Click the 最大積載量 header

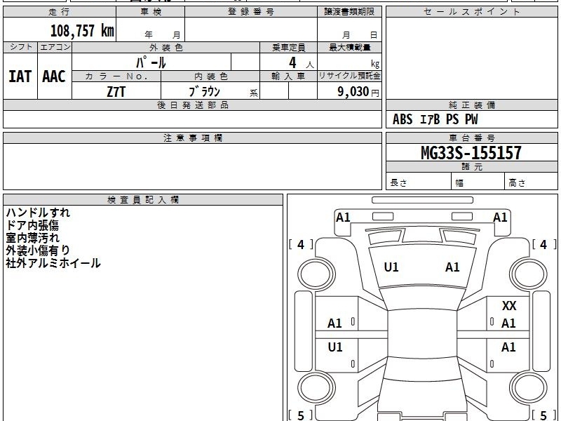click(x=349, y=47)
